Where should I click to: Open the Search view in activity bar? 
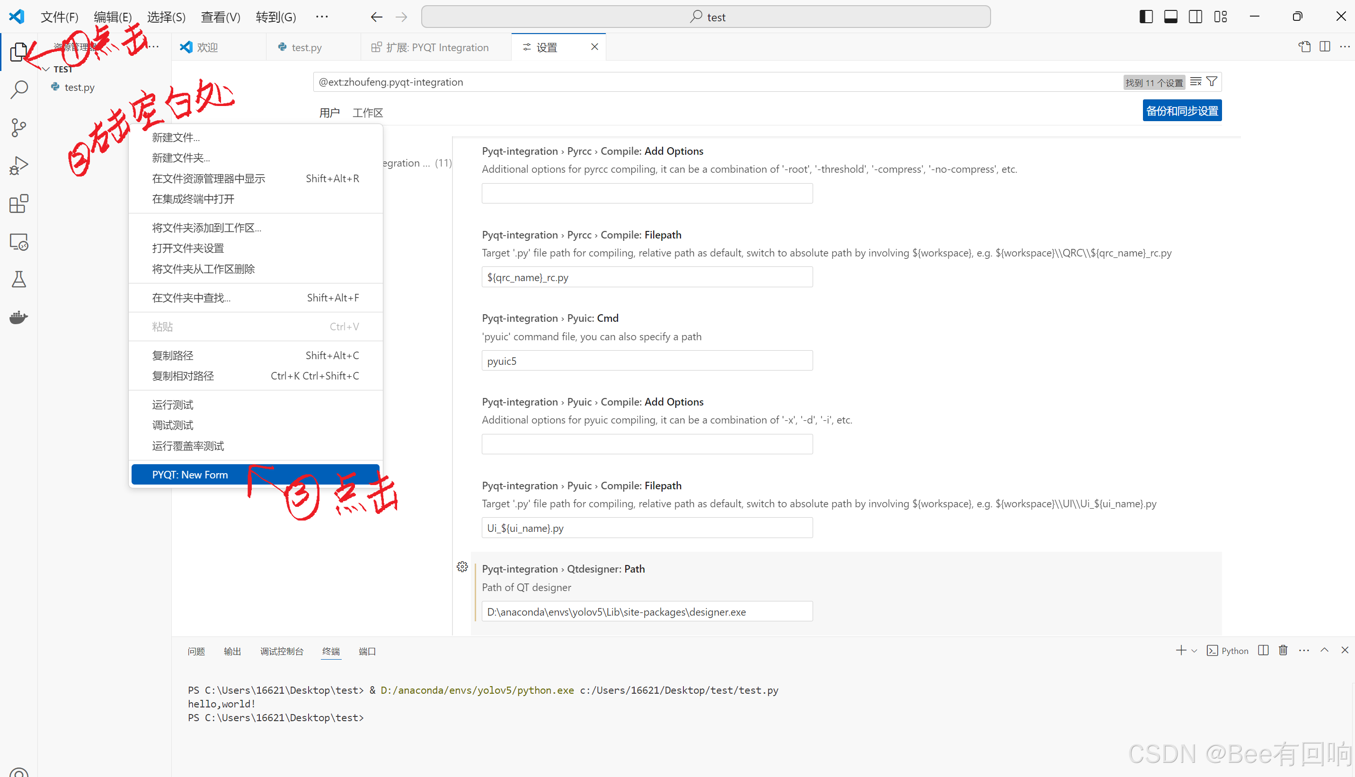tap(18, 89)
